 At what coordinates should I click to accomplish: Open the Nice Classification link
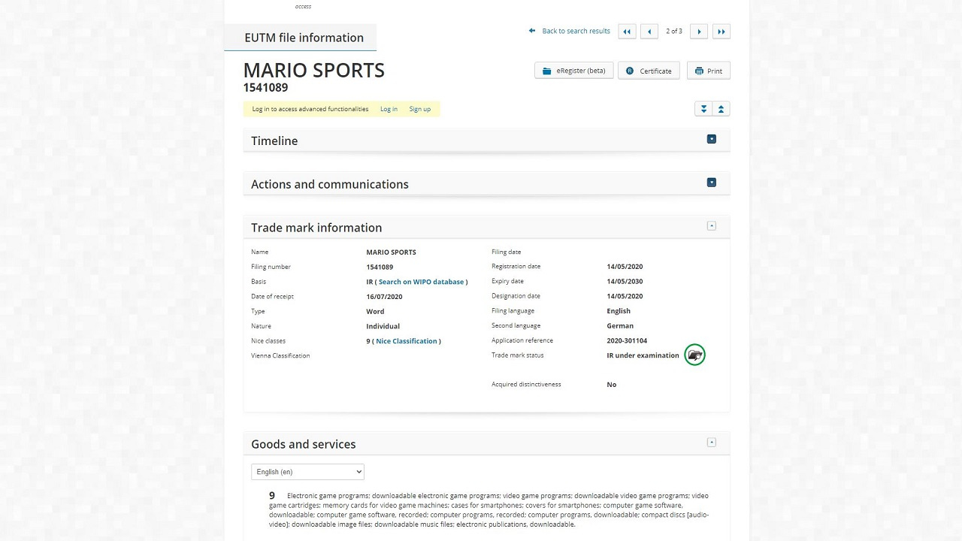point(407,341)
